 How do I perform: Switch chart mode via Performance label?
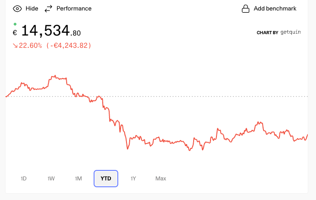point(74,9)
